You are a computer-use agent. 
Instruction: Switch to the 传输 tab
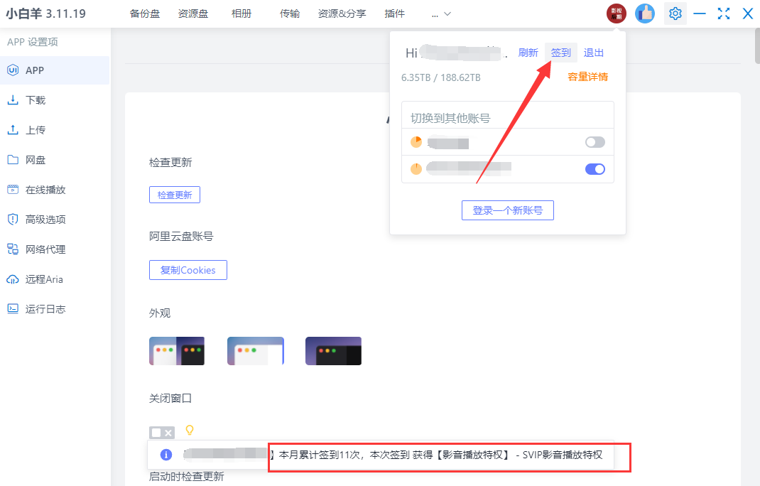[x=290, y=13]
